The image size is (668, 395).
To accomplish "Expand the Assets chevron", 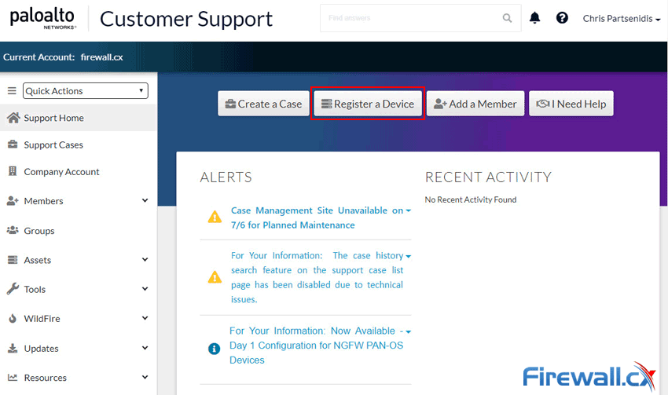I will point(145,260).
